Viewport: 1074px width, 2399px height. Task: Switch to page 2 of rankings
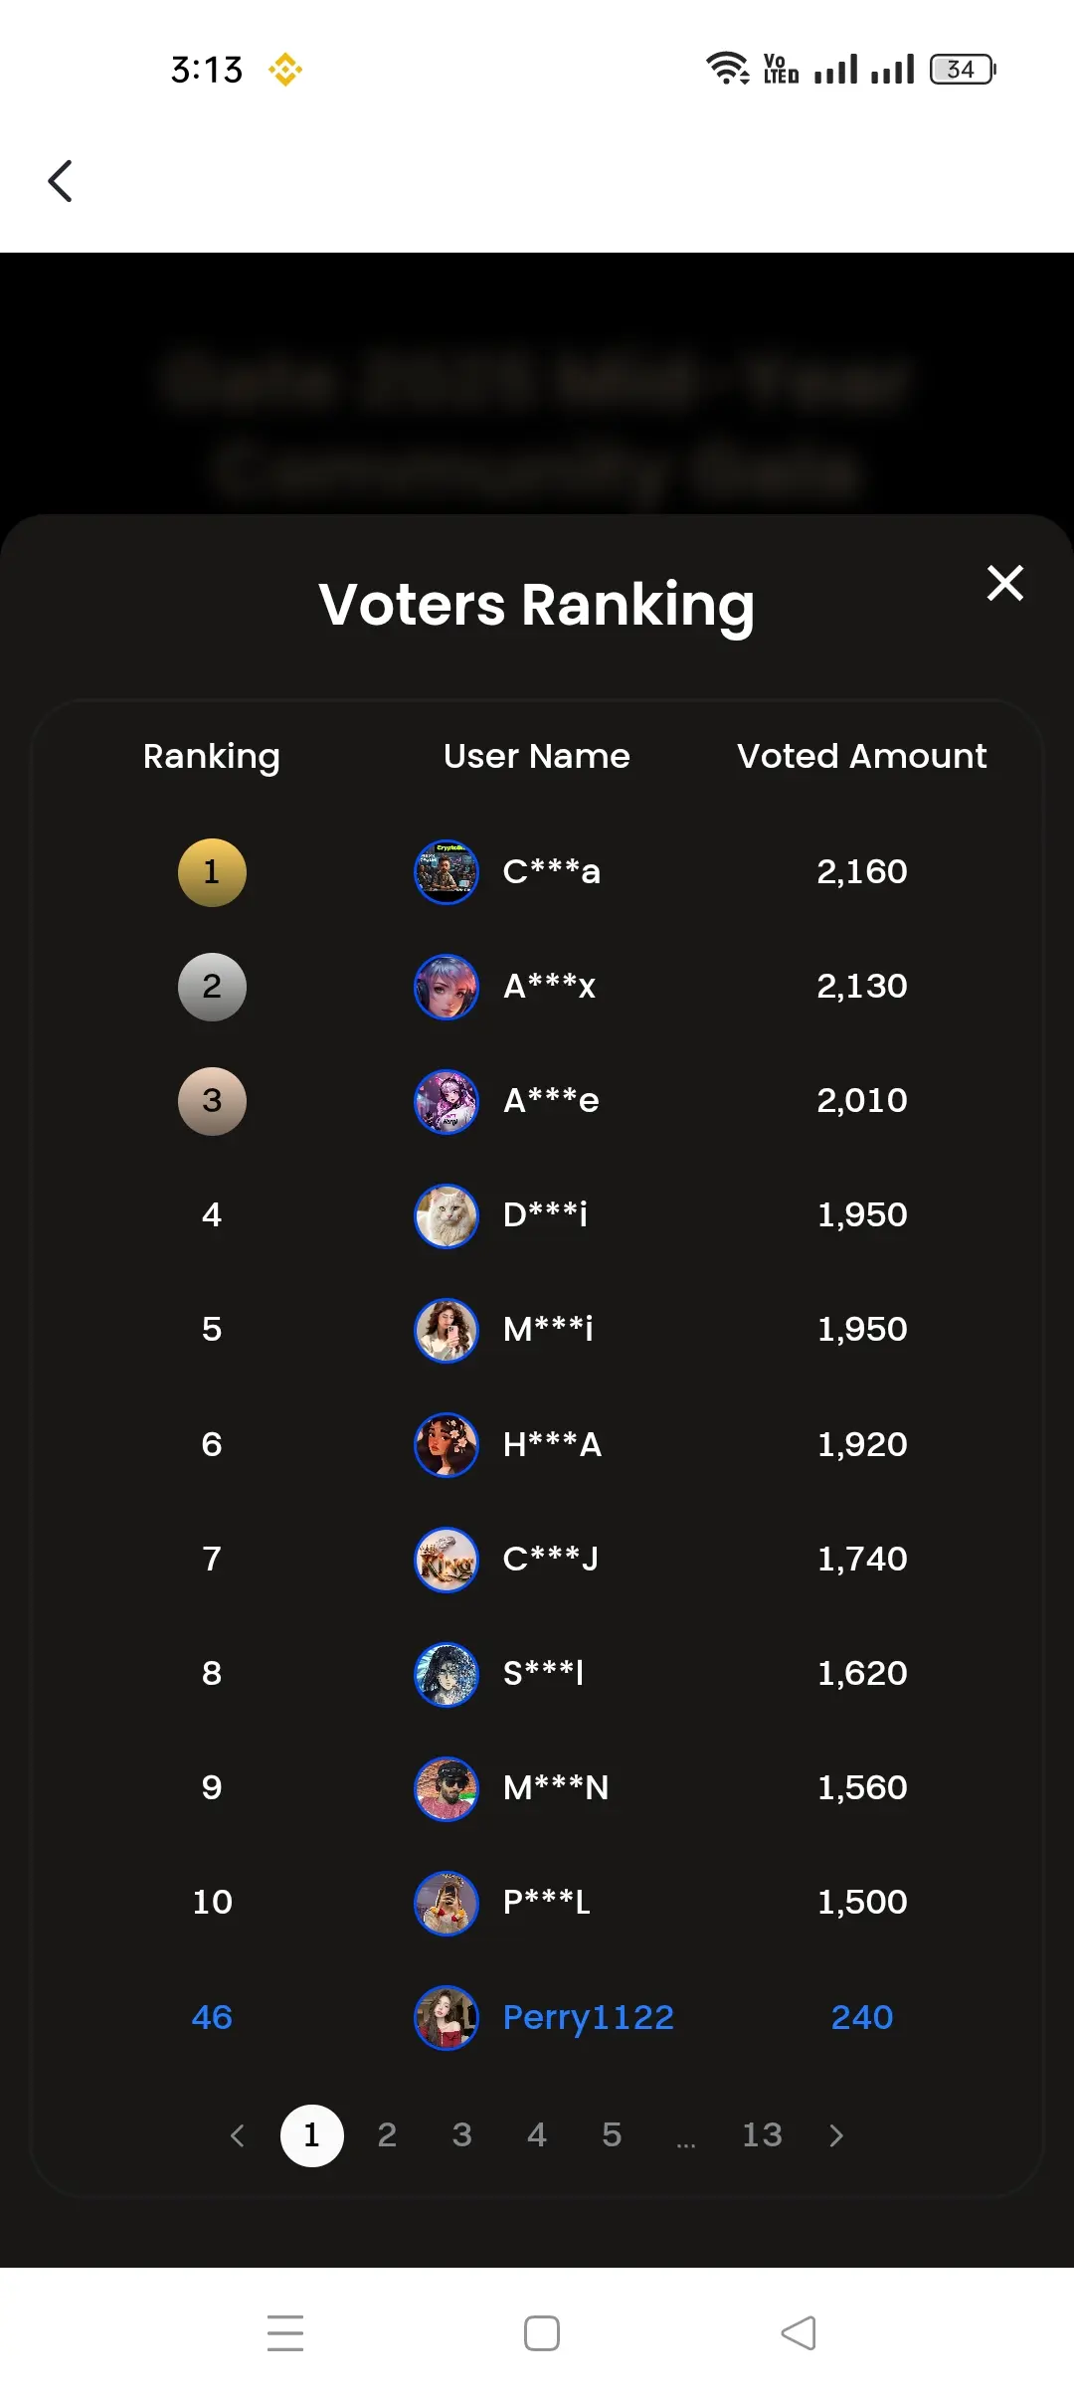pos(387,2135)
